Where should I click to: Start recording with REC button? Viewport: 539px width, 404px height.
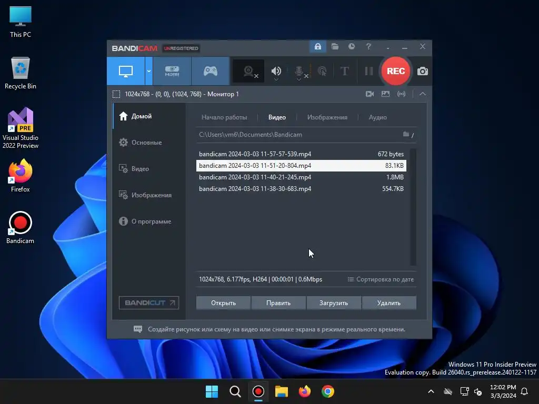[396, 71]
